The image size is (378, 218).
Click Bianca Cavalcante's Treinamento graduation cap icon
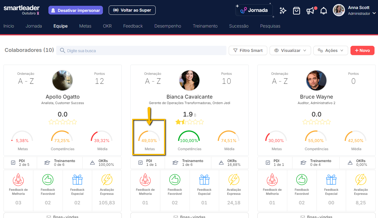click(175, 163)
